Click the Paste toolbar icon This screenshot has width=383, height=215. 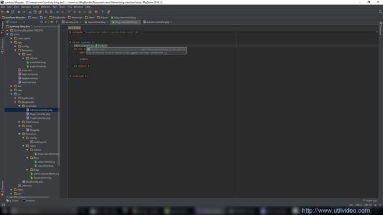tap(40, 12)
